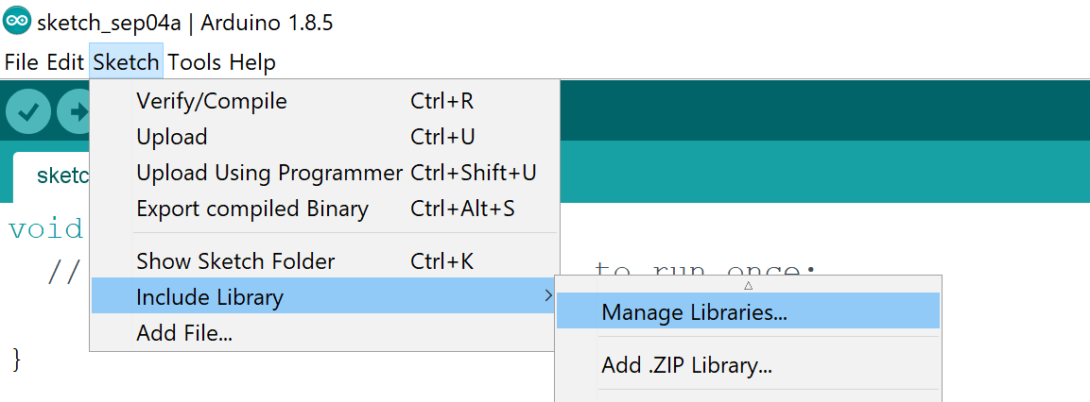Screen dimensions: 1090x402
Task: Choose Export compiled Binary
Action: (x=324, y=209)
